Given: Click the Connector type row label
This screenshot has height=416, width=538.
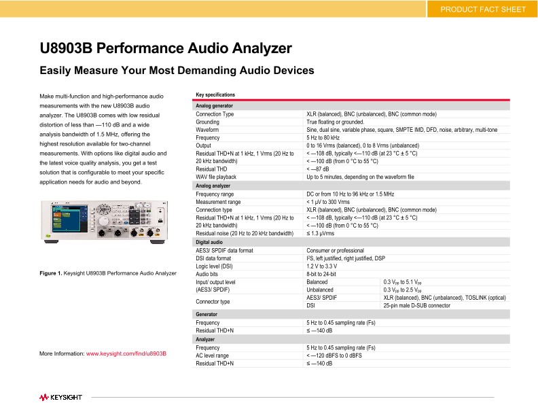Looking at the screenshot, I should (213, 302).
